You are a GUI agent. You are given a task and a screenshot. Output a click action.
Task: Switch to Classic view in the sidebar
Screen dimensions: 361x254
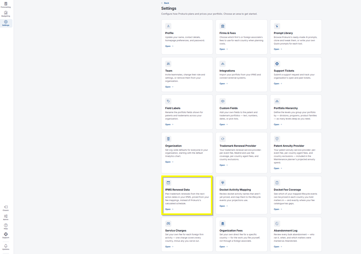[6, 208]
